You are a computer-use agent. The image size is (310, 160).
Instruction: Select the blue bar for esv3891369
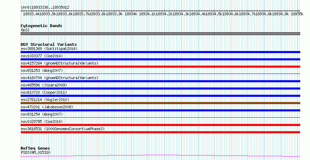pos(160,52)
